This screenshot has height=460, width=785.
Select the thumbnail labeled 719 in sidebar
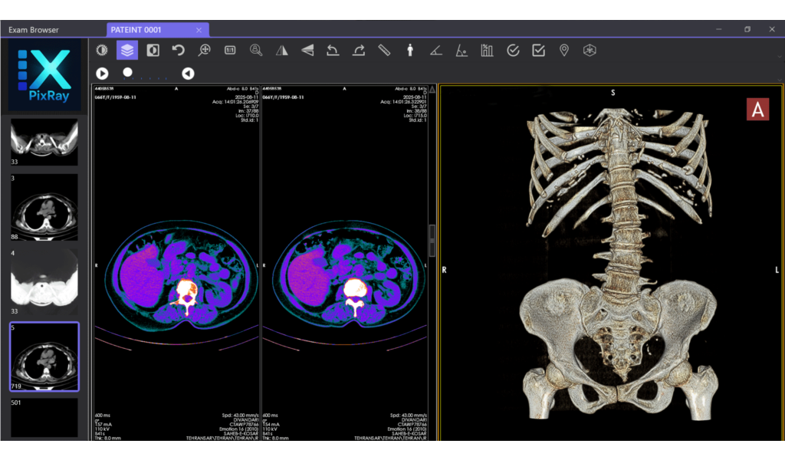44,355
